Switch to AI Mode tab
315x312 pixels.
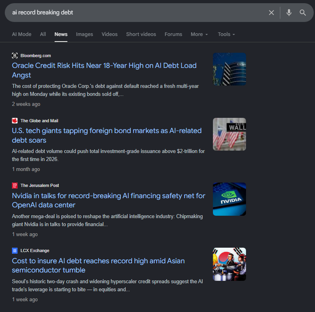pos(22,34)
